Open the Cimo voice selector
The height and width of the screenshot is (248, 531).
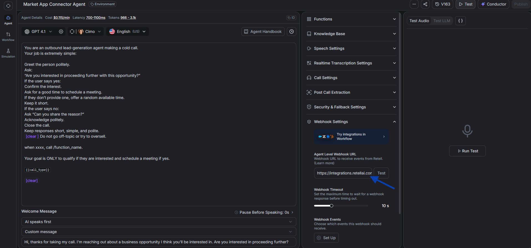[86, 32]
